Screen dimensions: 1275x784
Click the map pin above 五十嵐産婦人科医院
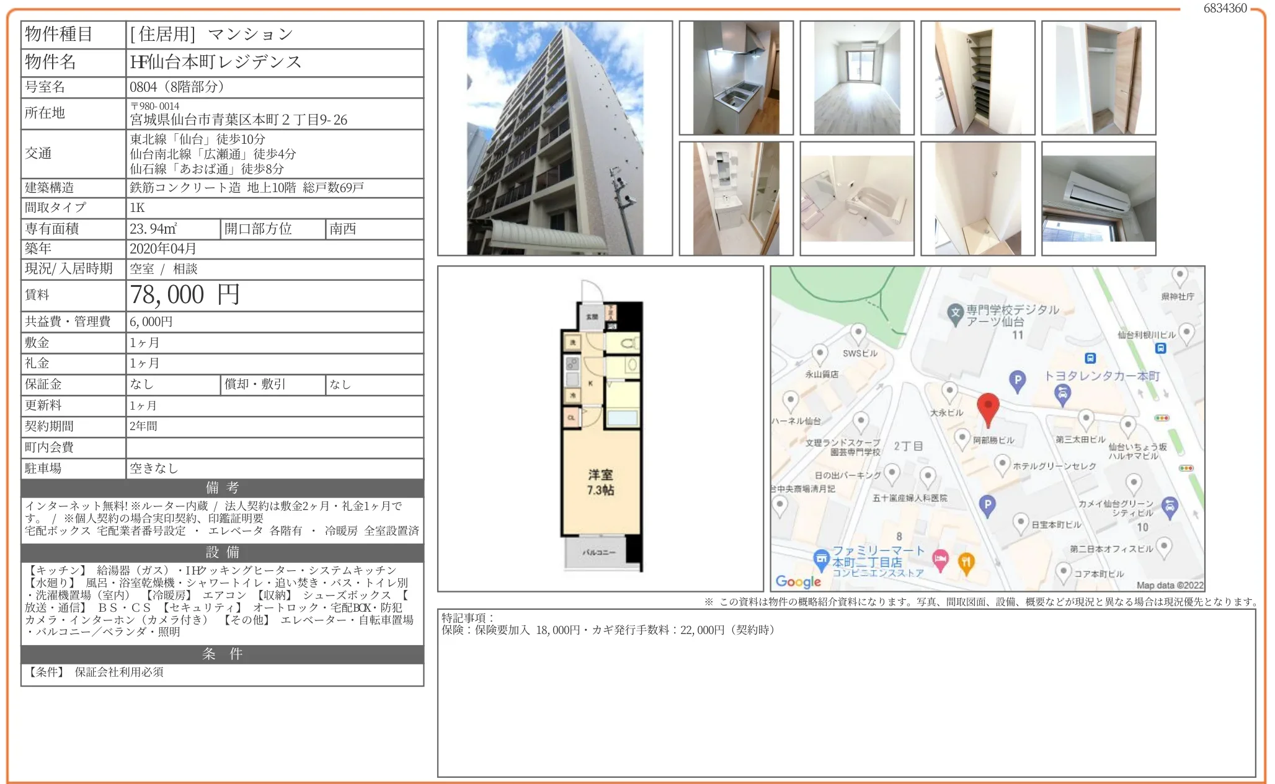tap(928, 478)
